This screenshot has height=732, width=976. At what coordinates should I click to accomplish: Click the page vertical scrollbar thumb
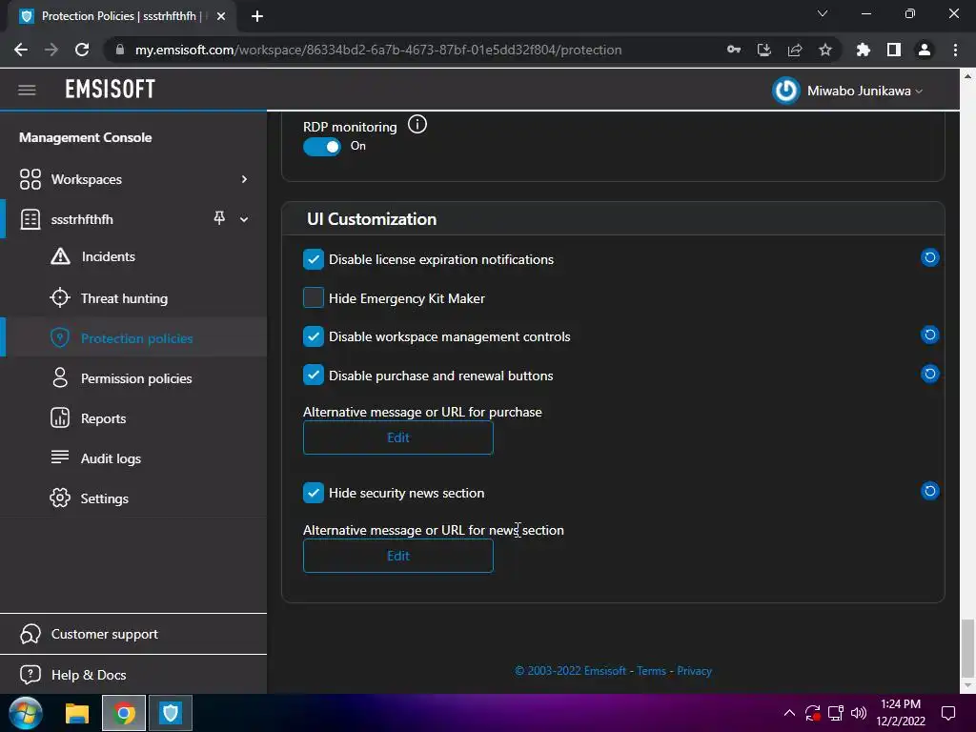(x=967, y=647)
